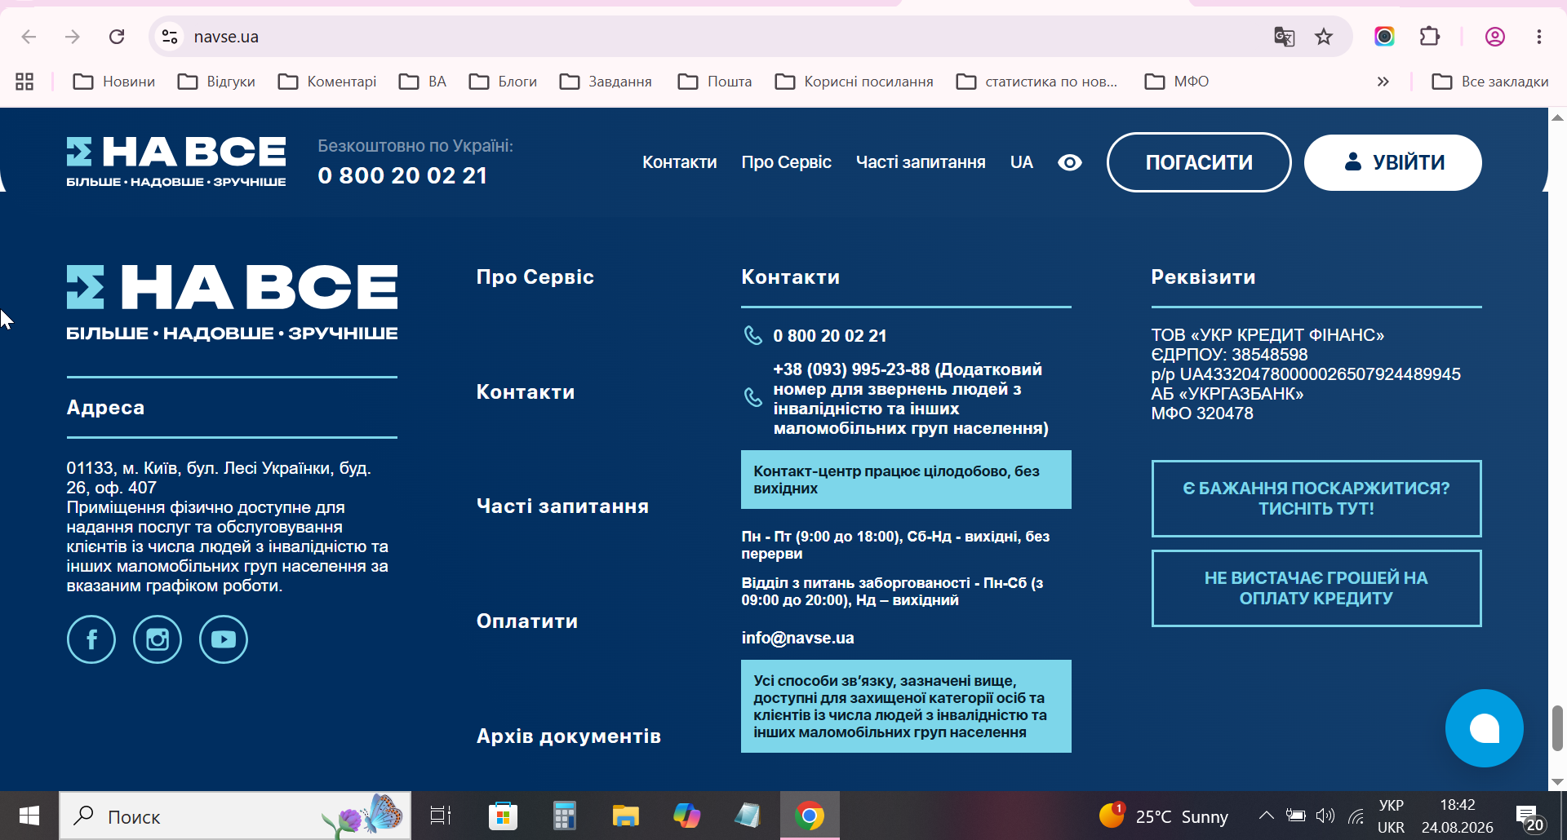Open the Windows Start menu
The width and height of the screenshot is (1567, 840).
click(x=29, y=816)
